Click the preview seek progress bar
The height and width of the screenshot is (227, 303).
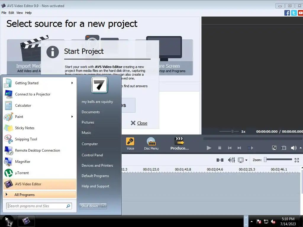coord(253,139)
